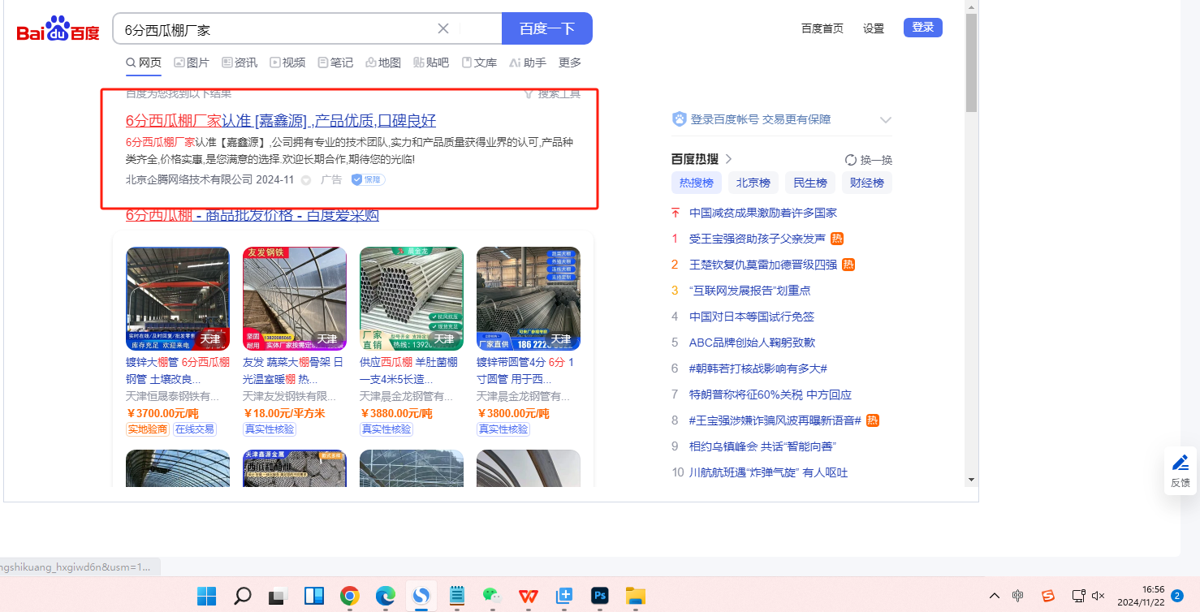This screenshot has height=612, width=1200.
Task: Open WPS Office from the taskbar
Action: pyautogui.click(x=529, y=596)
